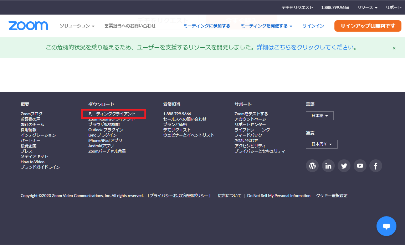Image resolution: width=405 pixels, height=245 pixels.
Task: Open the ライブトレーニング link
Action: click(x=252, y=130)
